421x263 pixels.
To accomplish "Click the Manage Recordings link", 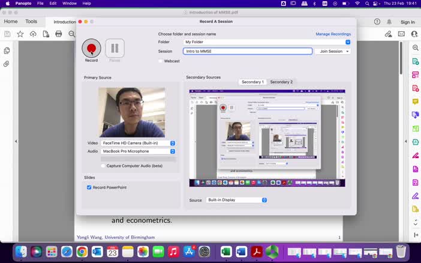I will coord(333,34).
